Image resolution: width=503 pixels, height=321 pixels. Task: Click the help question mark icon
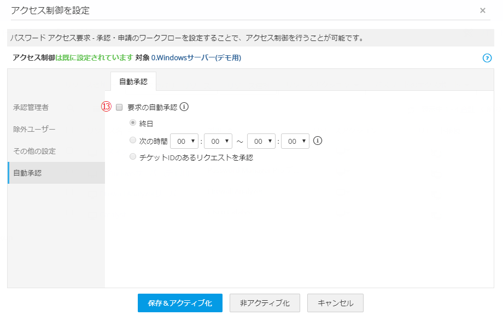click(487, 58)
